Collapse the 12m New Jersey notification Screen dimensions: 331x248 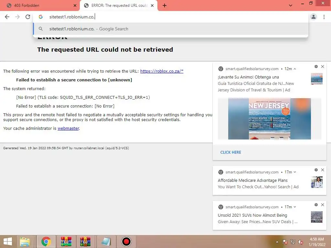(295, 69)
